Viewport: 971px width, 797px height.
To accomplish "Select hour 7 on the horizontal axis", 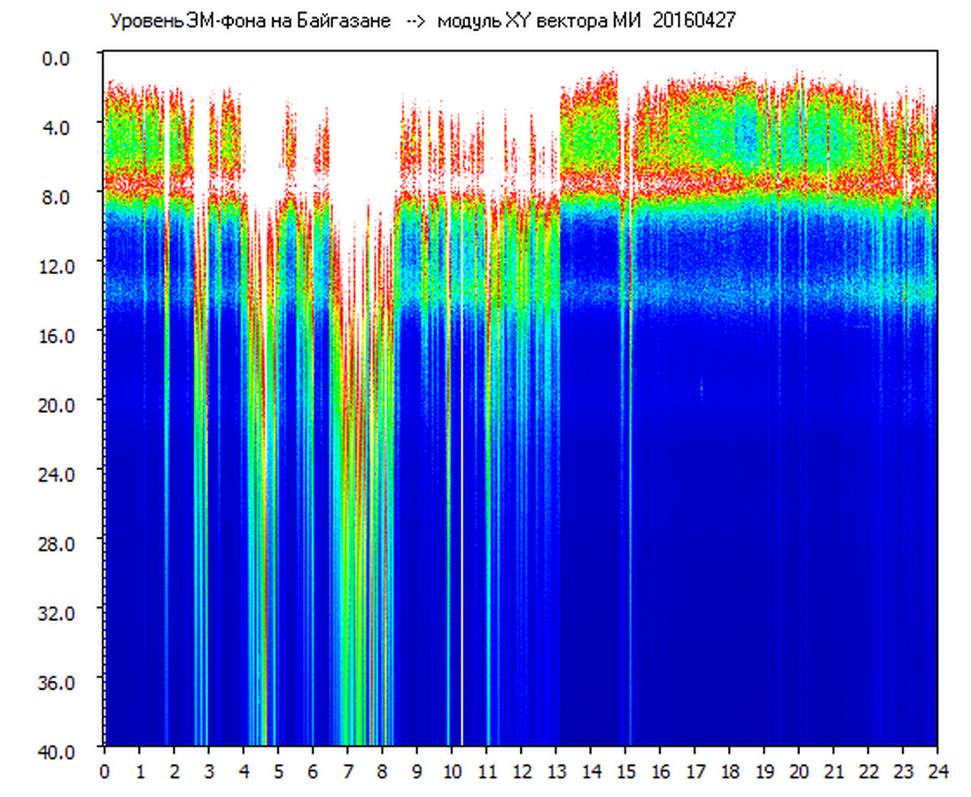I will pyautogui.click(x=347, y=771).
